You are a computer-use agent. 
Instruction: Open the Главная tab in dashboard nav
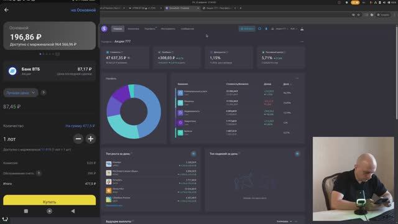(118, 29)
